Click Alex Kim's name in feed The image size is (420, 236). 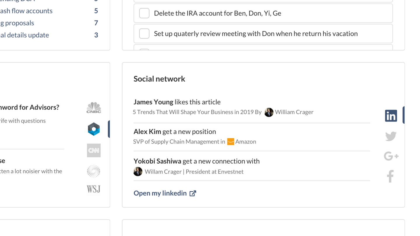coord(147,132)
